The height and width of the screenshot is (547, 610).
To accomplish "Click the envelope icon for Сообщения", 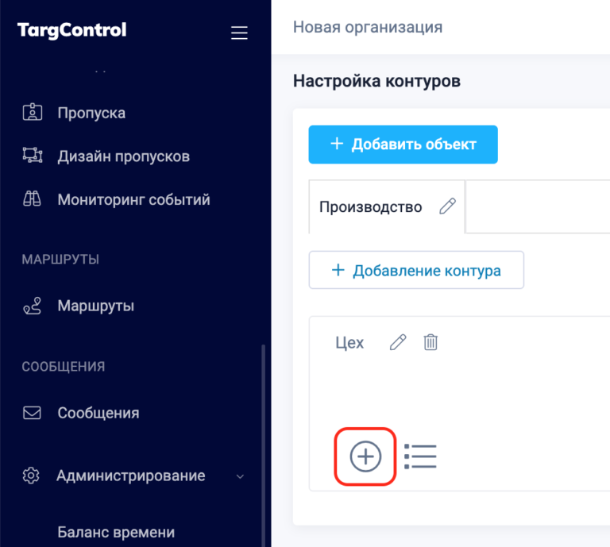I will 32,413.
